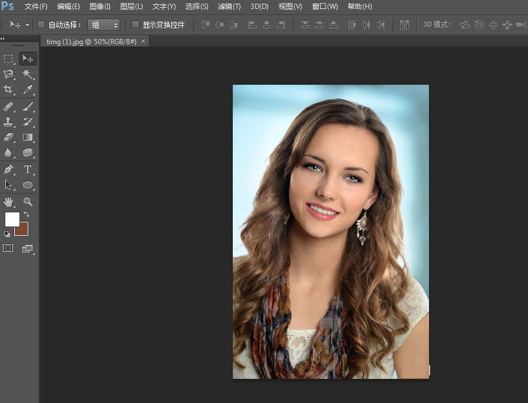
Task: Open the 滤镜 menu
Action: (229, 6)
